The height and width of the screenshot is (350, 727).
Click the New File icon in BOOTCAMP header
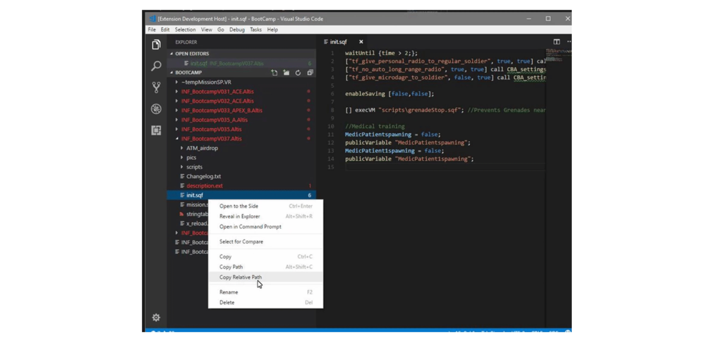(x=274, y=73)
